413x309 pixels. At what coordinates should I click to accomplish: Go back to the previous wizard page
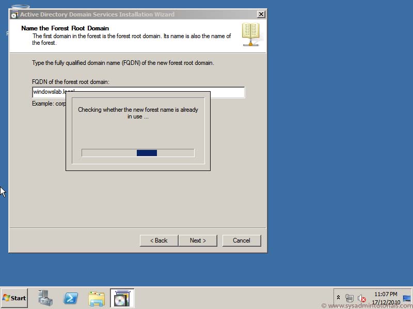158,240
